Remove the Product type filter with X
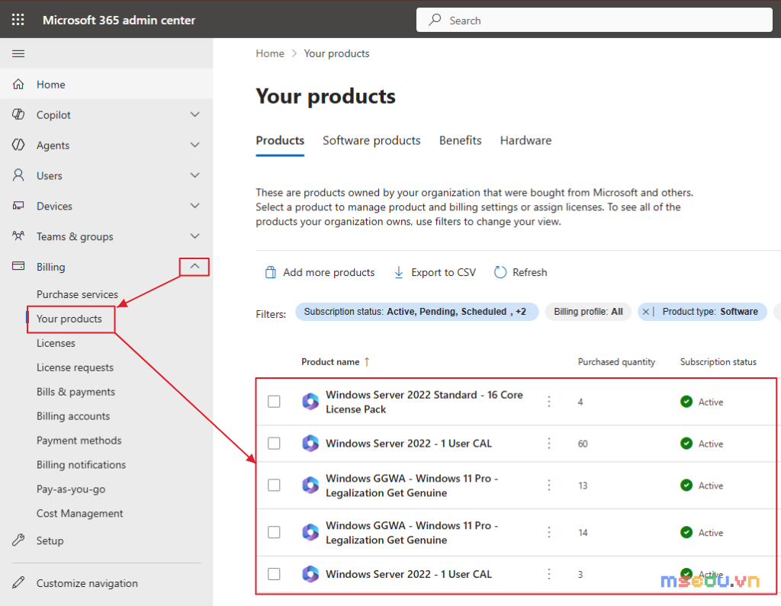 pos(645,312)
